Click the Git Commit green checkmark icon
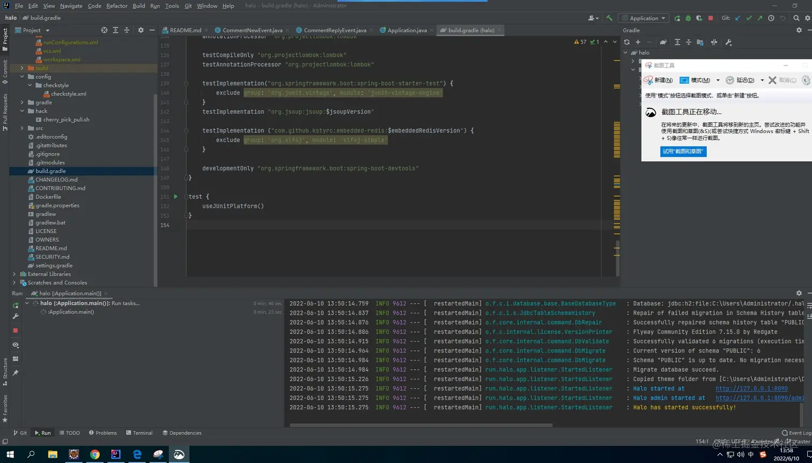Screen dimensions: 812x463 749,18
